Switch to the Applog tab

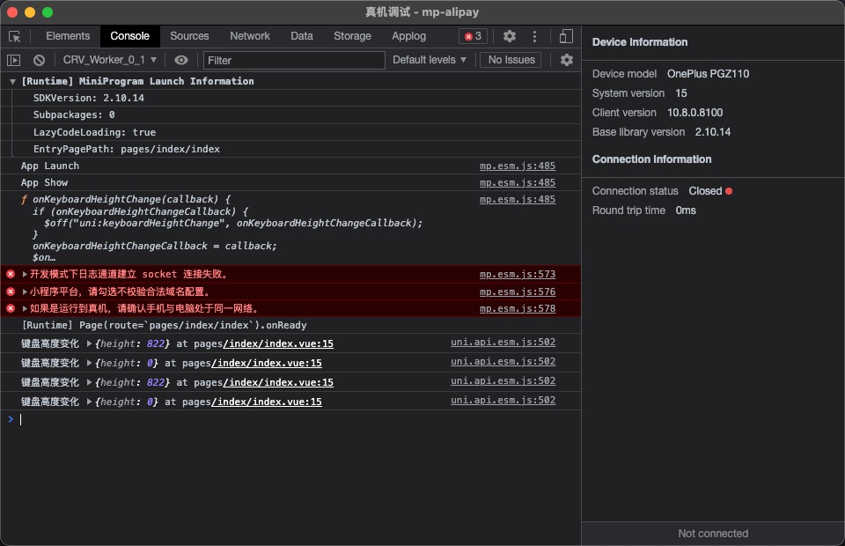408,36
